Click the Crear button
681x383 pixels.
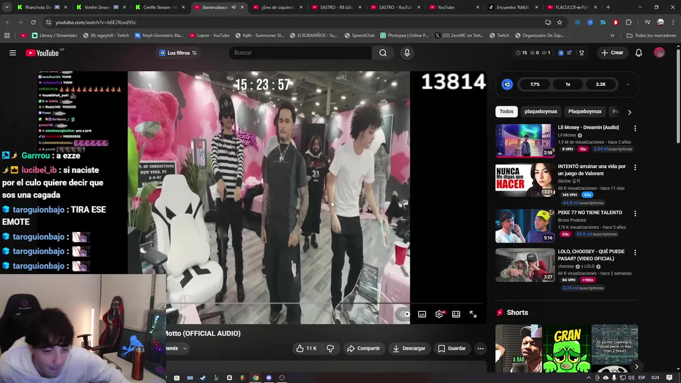[x=612, y=53]
